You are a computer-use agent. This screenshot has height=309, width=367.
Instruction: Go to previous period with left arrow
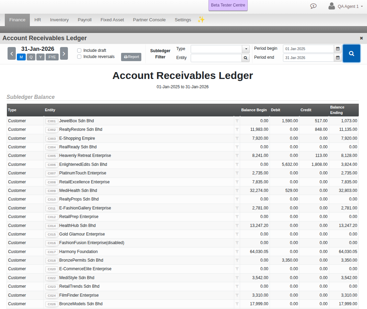coord(12,54)
